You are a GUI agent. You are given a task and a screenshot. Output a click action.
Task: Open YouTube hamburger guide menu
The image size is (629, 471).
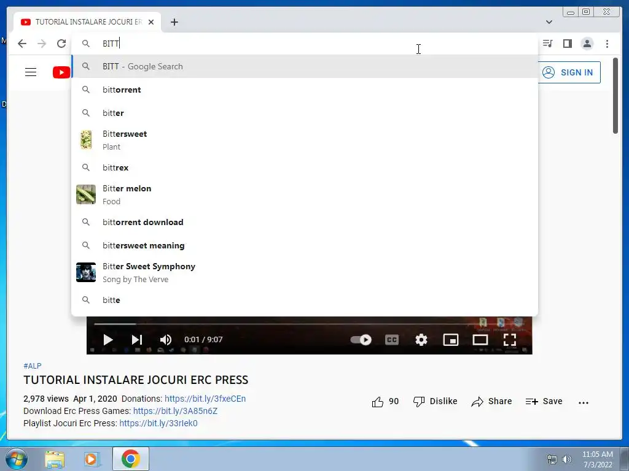[31, 72]
